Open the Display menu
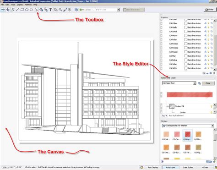Image resolution: width=217 pixels, height=170 pixels. (20, 5)
